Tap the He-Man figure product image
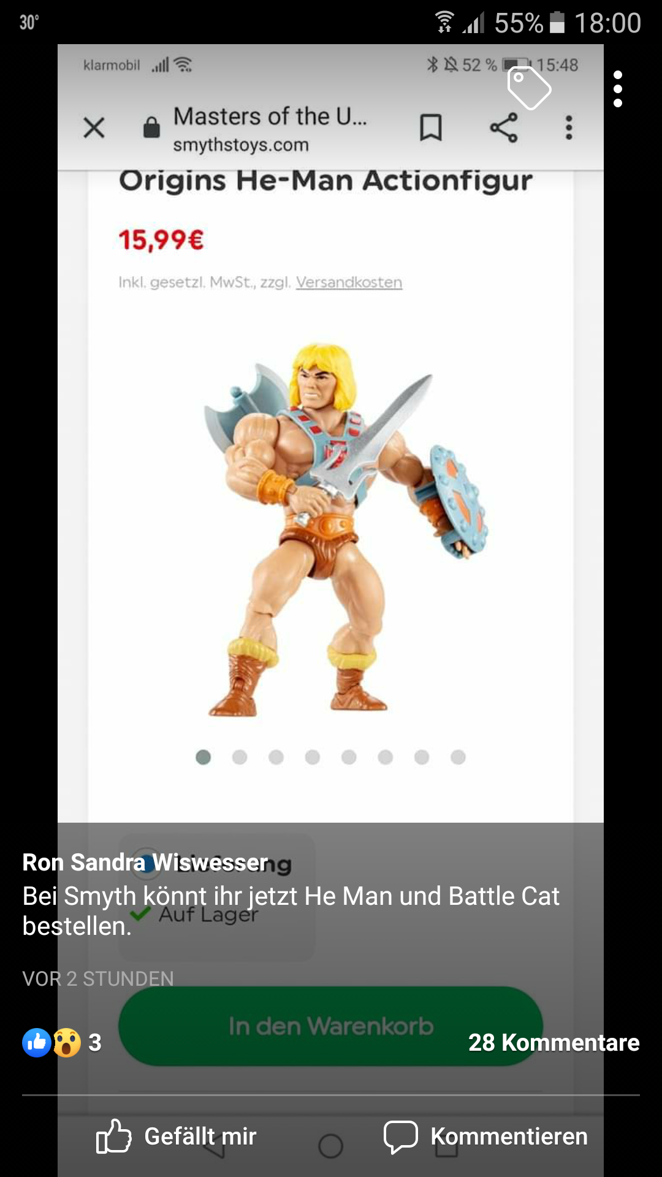This screenshot has width=662, height=1177. (x=346, y=530)
